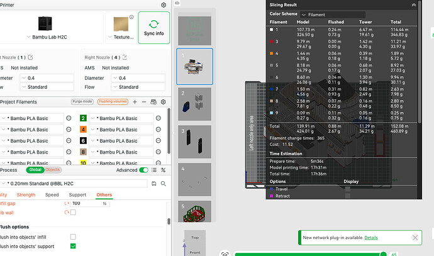The height and width of the screenshot is (256, 434).
Task: Remove a filament with minus icon
Action: coord(144,102)
